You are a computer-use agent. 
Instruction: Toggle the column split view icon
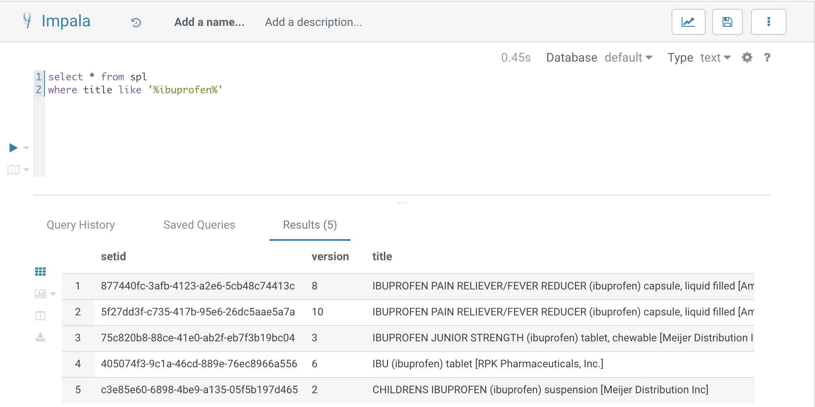[x=41, y=316]
